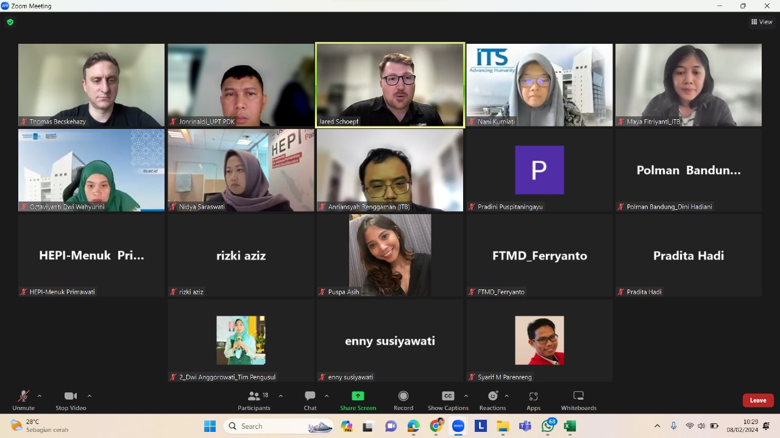Image resolution: width=780 pixels, height=438 pixels.
Task: Click Syarif M Parenreng's profile picture
Action: 539,340
